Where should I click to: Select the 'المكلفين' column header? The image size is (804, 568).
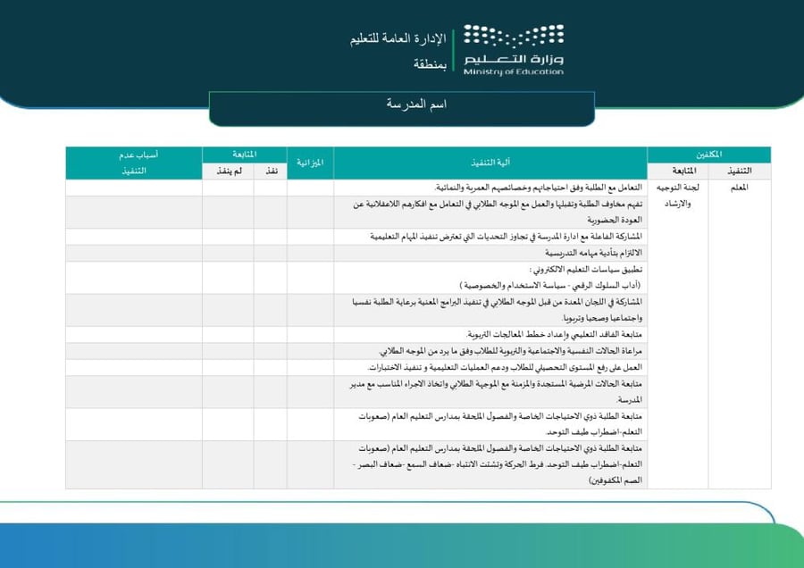tap(709, 155)
